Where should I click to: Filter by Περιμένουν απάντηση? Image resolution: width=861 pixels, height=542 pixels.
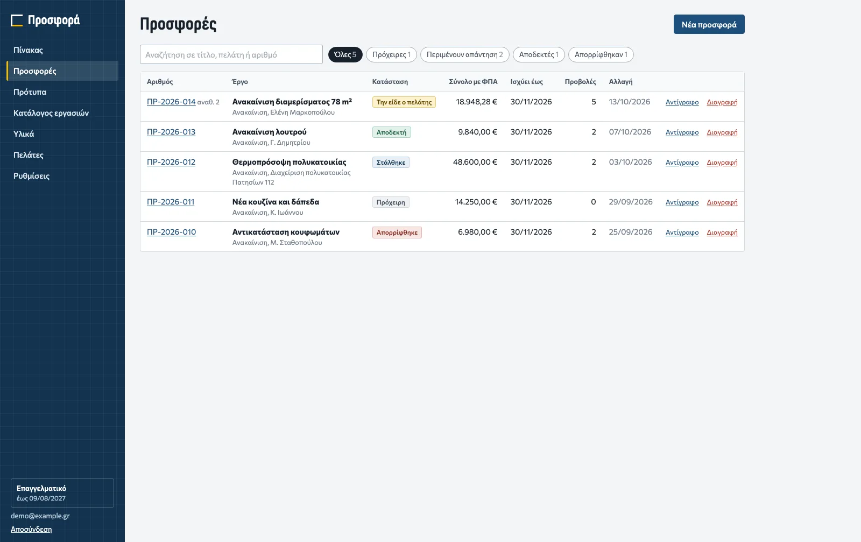coord(464,54)
